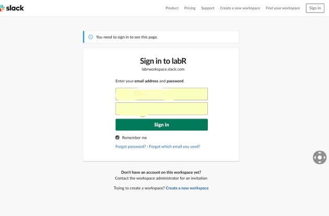The width and height of the screenshot is (329, 216).
Task: Open Find your workspace
Action: (283, 8)
